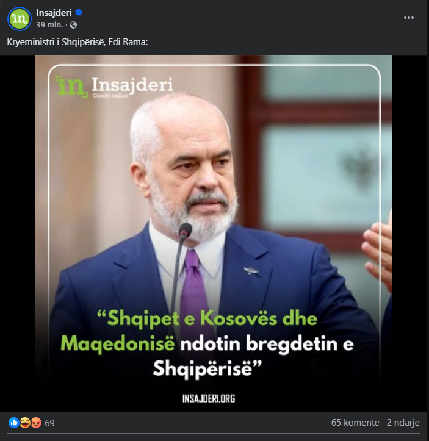This screenshot has height=441, width=429.
Task: Click the blue verified badge
Action: [79, 12]
